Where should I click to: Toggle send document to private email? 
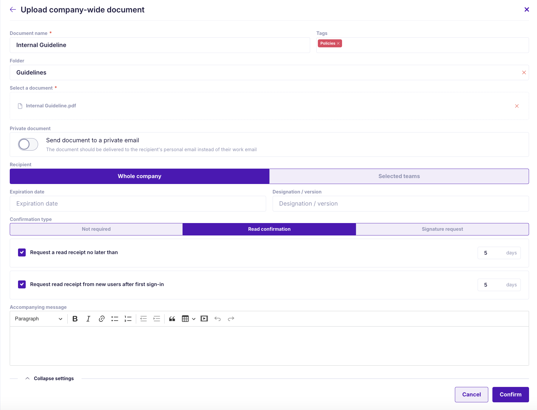click(28, 144)
